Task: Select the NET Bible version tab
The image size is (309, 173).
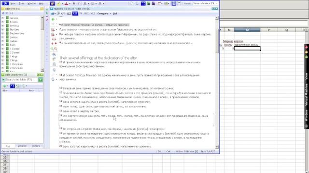Action: pyautogui.click(x=69, y=13)
